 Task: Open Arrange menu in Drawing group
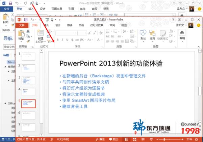coord(152,35)
